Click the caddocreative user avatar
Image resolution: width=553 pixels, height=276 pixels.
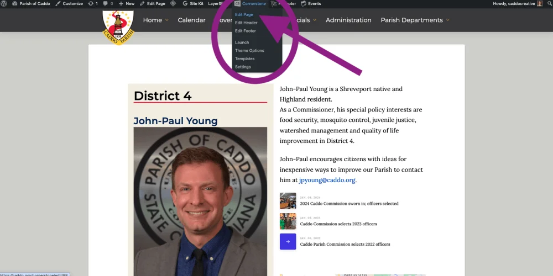540,4
